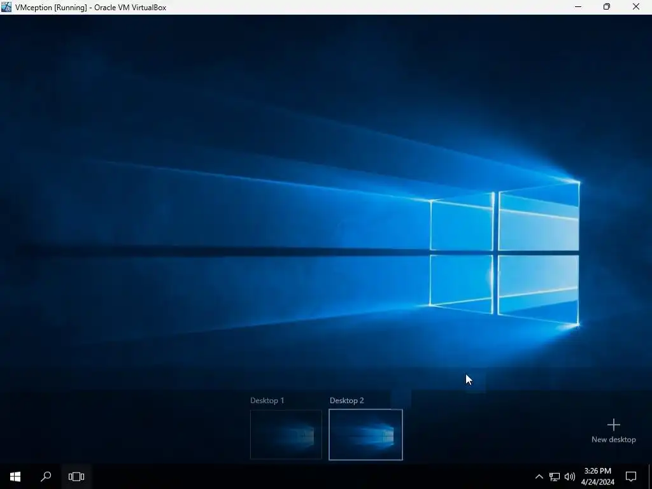The height and width of the screenshot is (489, 652).
Task: Switch to the Desktop 1 thumbnail
Action: pyautogui.click(x=286, y=434)
